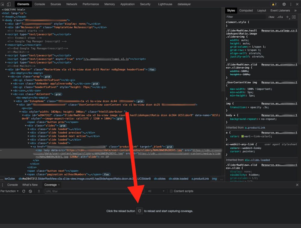301x228 pixels.
Task: Click div.slide.loaded inherited-from link
Action: tap(257, 160)
